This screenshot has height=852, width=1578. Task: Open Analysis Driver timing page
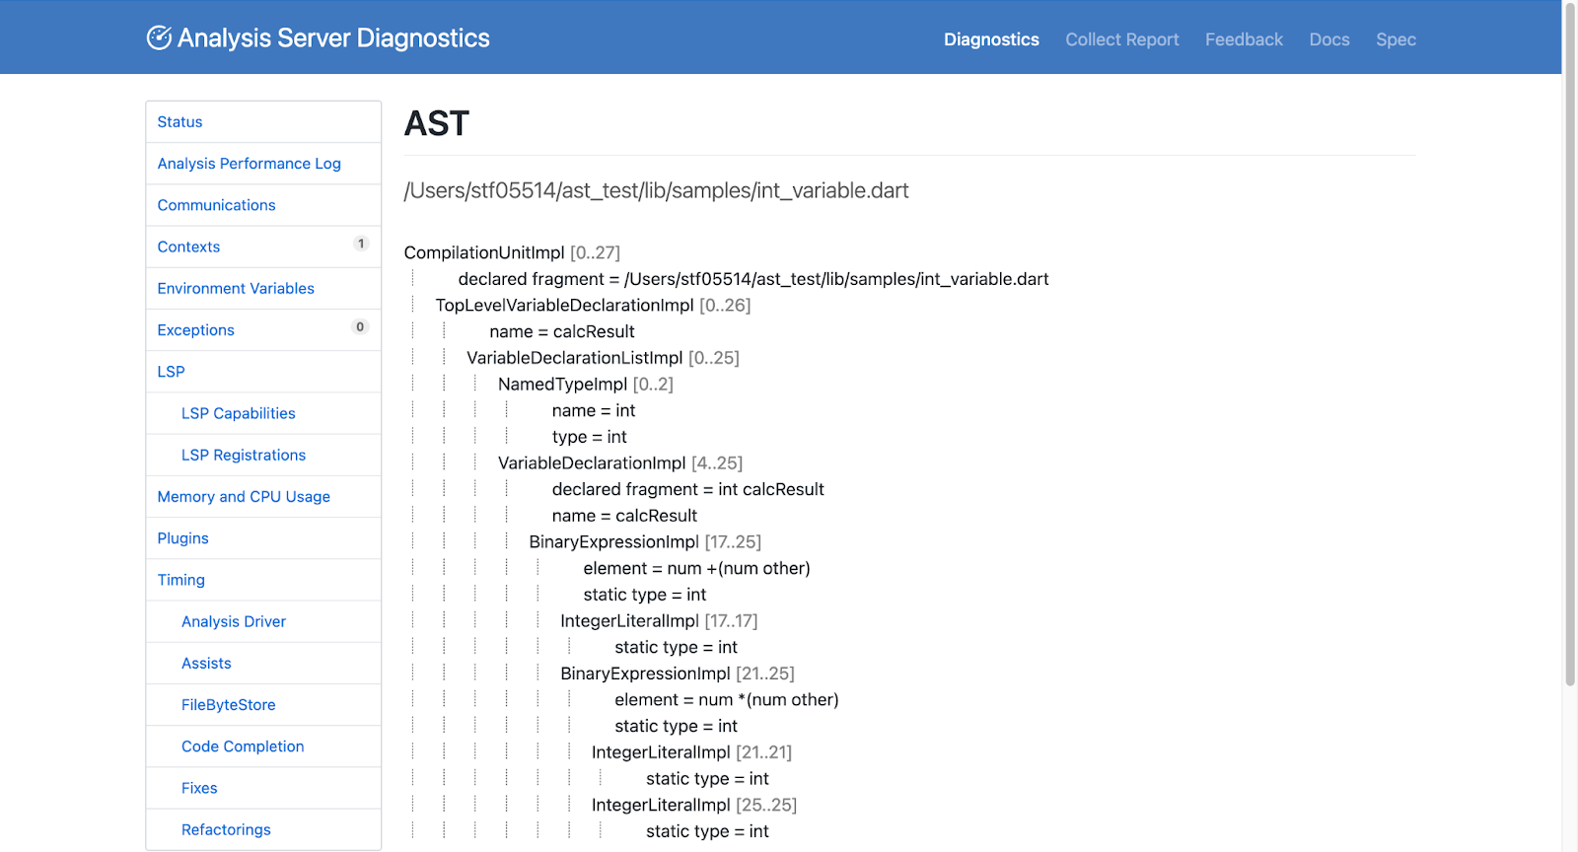coord(234,622)
